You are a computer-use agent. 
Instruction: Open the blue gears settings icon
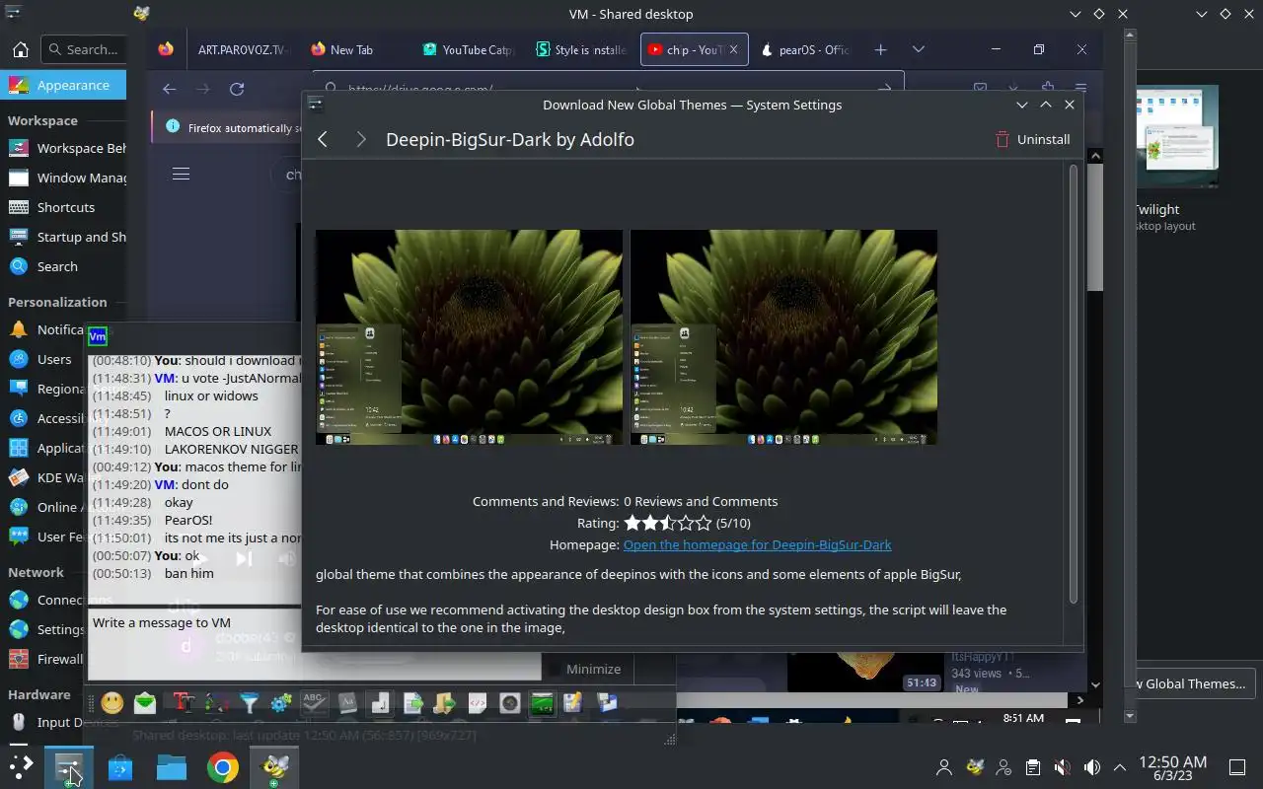[x=281, y=703]
